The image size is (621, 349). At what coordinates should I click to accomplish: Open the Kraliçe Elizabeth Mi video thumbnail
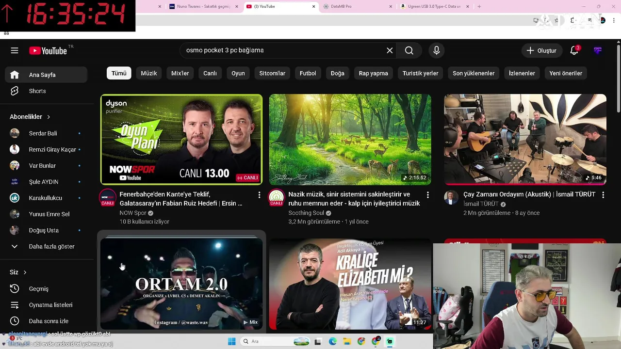(350, 284)
